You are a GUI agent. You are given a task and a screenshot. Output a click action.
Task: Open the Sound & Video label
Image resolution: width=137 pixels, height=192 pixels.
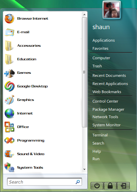(31, 154)
